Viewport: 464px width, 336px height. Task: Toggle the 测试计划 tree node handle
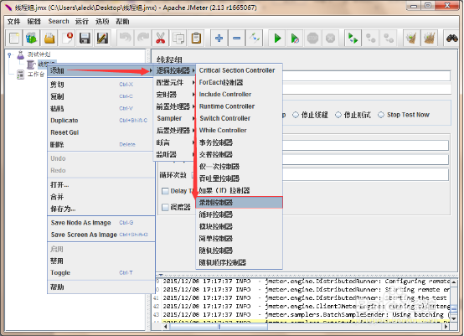(10, 54)
